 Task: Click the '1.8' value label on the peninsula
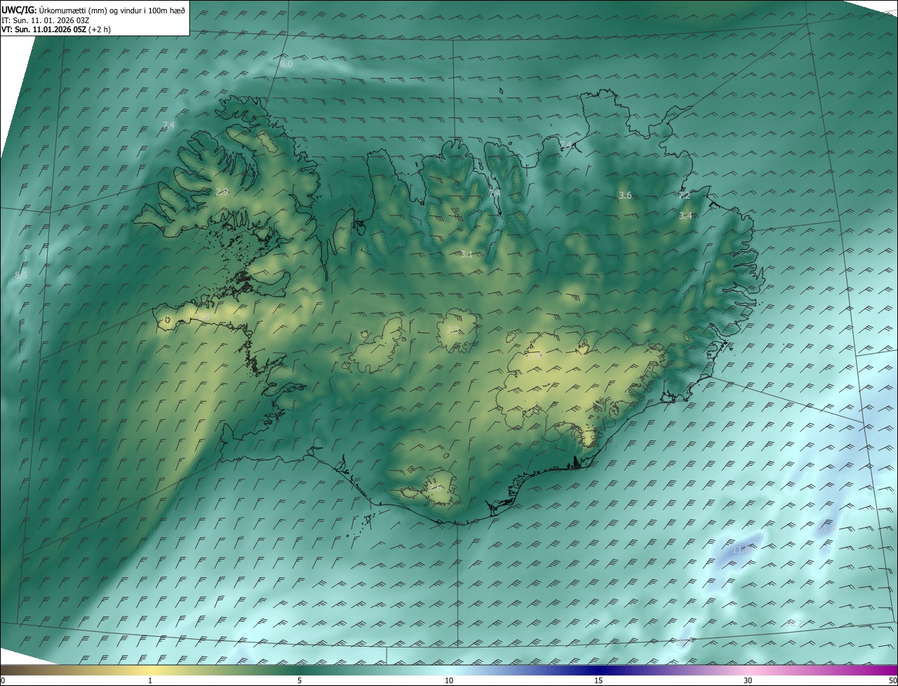tap(204, 316)
